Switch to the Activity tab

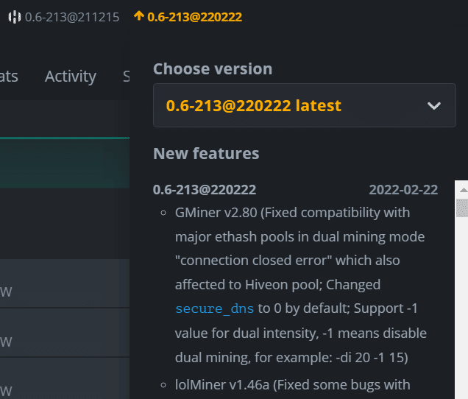pyautogui.click(x=71, y=77)
